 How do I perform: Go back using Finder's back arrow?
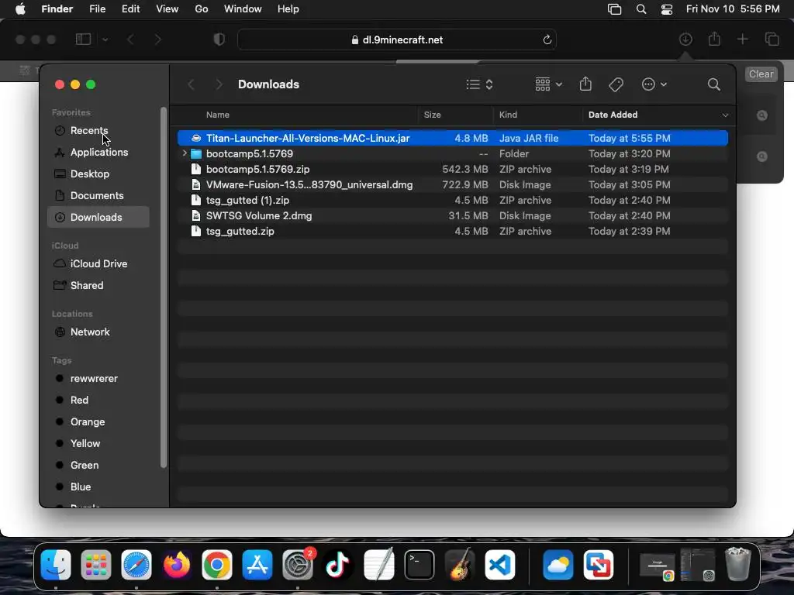[x=191, y=84]
